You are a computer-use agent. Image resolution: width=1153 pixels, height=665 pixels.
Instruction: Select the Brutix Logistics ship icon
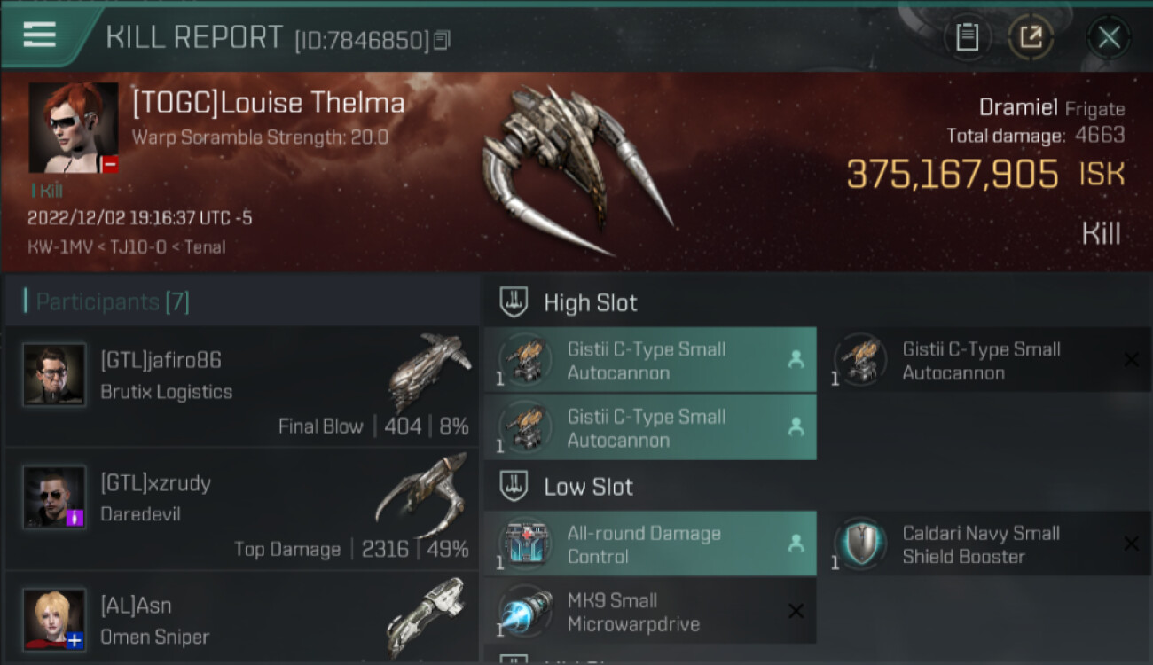tap(430, 371)
